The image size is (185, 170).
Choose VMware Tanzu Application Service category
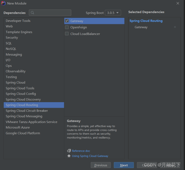point(34,122)
